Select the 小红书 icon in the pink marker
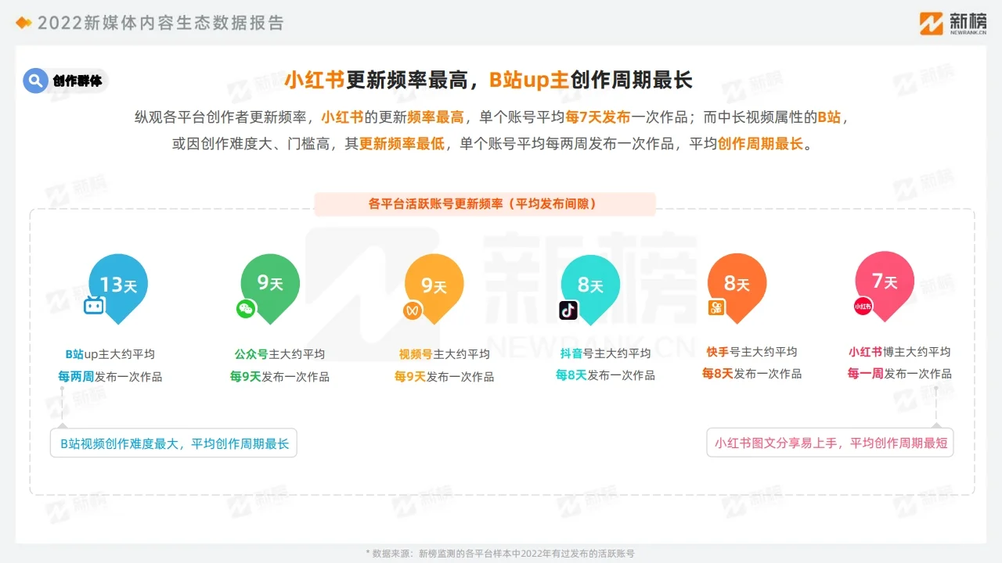 pyautogui.click(x=862, y=307)
